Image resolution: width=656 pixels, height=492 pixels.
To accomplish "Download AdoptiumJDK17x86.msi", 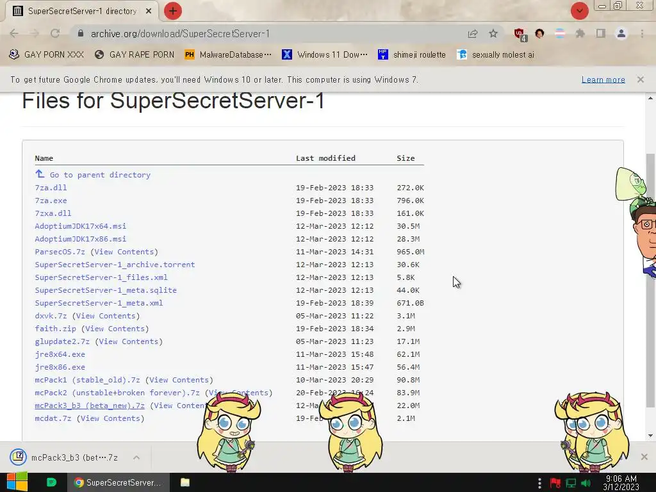I will pos(80,239).
